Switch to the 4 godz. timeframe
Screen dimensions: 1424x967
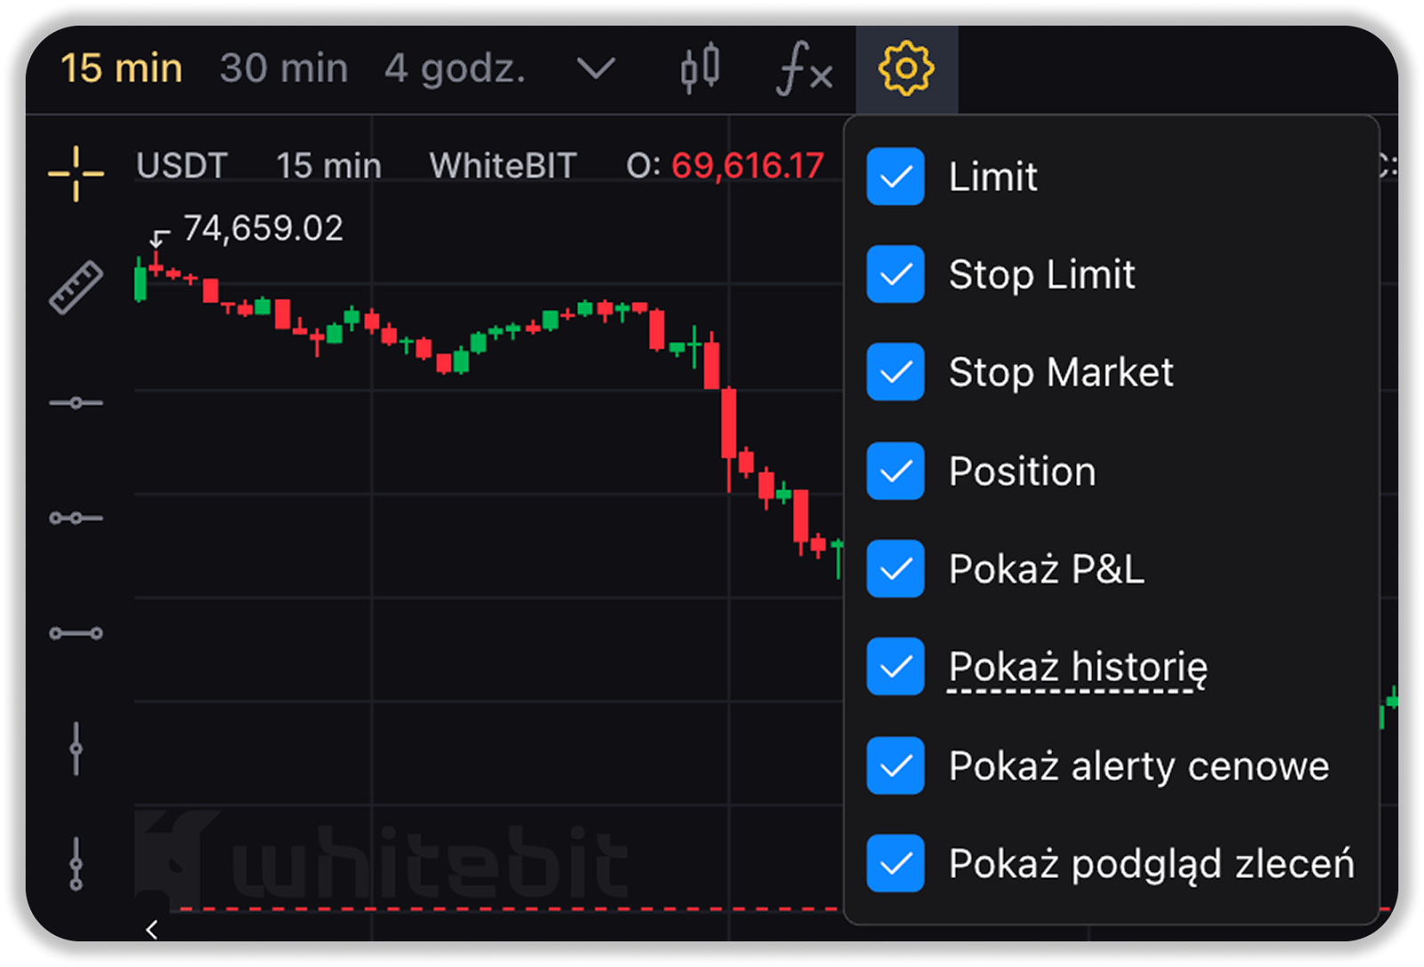(x=455, y=69)
